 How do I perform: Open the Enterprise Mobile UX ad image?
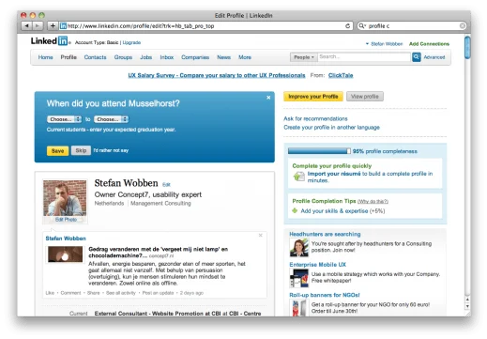(299, 278)
